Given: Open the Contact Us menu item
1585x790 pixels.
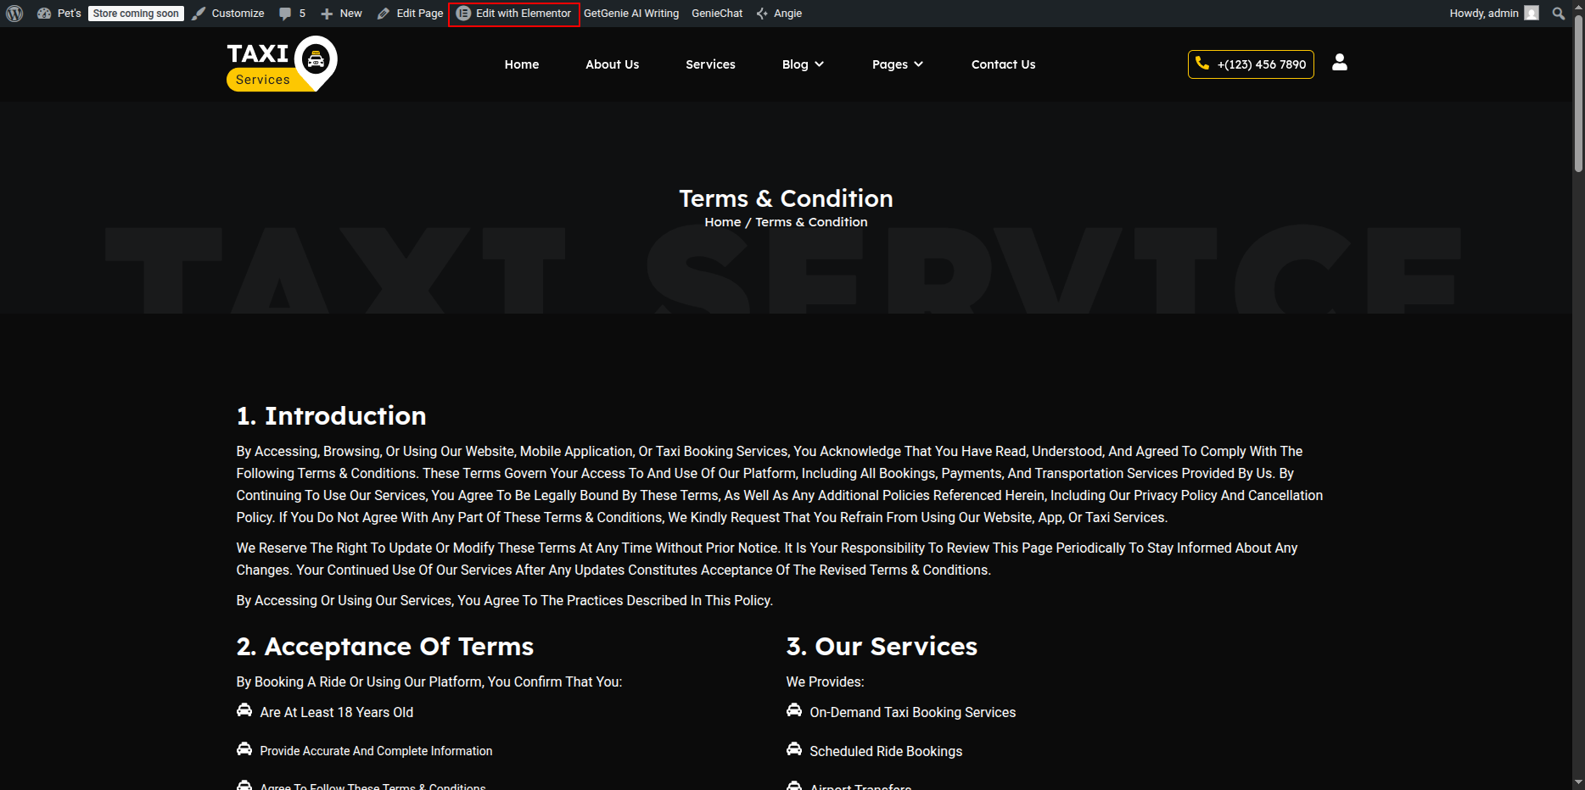Looking at the screenshot, I should (x=1004, y=64).
